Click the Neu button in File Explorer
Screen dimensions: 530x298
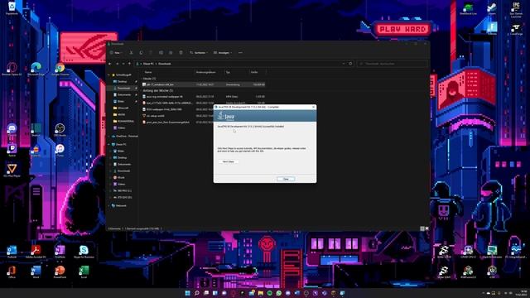pyautogui.click(x=116, y=53)
